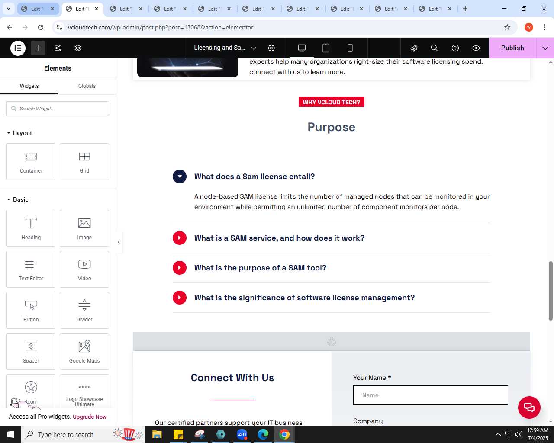Open the Chrome profile avatar
This screenshot has height=443, width=554.
(529, 27)
